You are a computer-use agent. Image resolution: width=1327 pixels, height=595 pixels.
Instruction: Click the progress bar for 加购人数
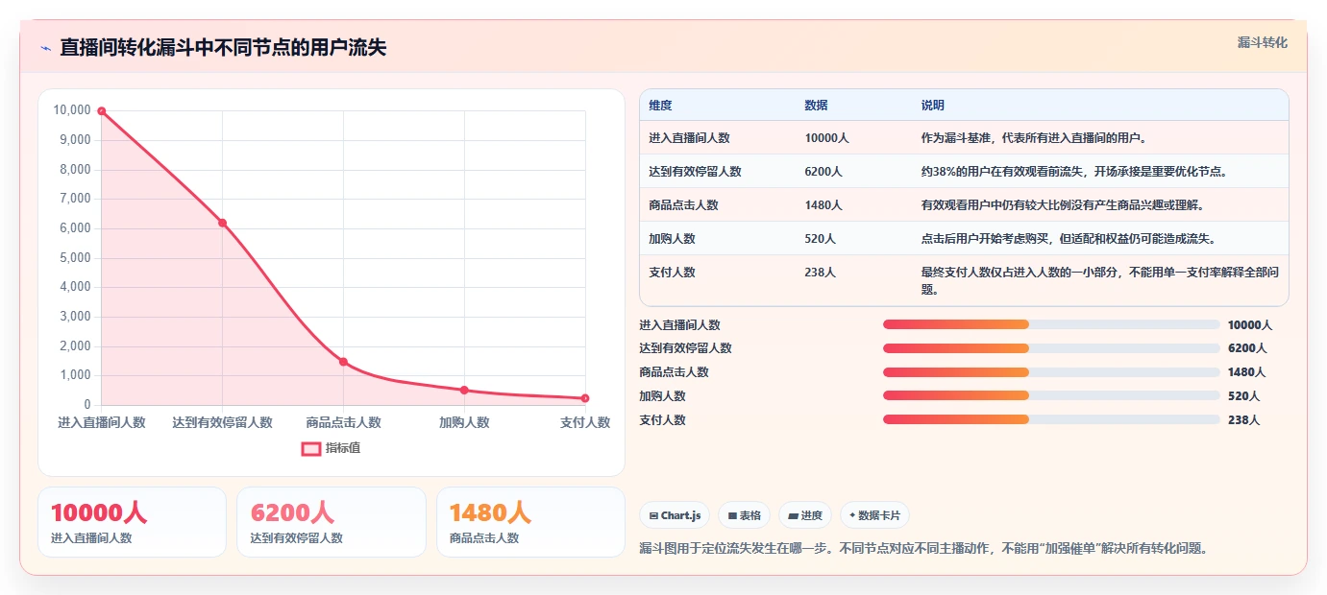(1051, 395)
